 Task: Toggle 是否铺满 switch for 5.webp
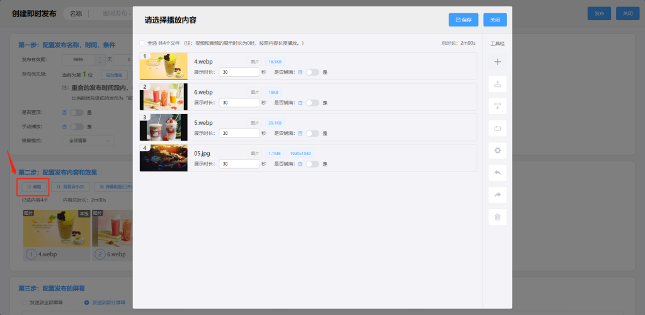(312, 134)
